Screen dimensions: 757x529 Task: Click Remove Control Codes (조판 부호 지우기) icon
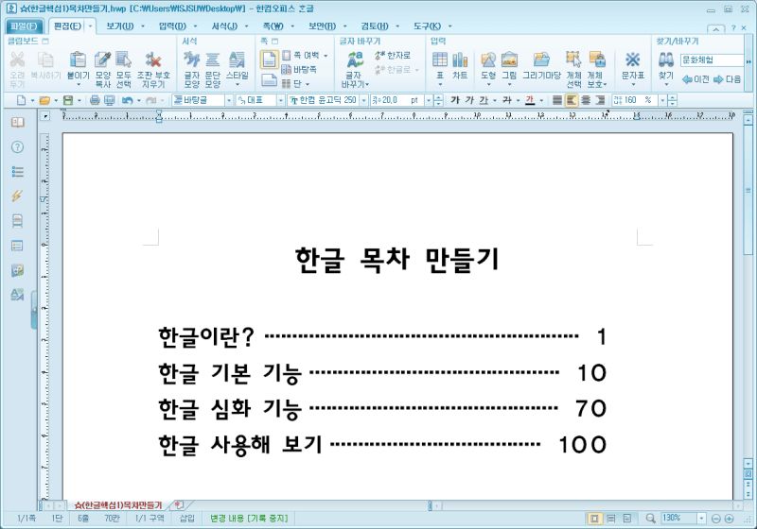point(153,60)
